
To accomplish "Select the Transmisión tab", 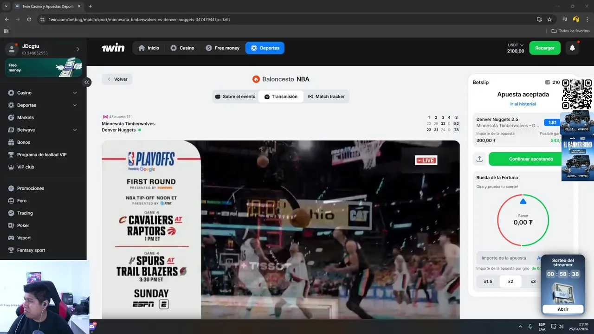I will 281,96.
